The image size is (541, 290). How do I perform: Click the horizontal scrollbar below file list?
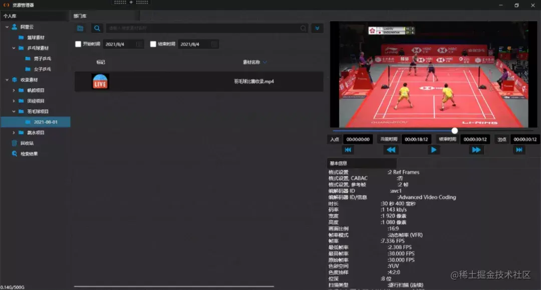174,286
